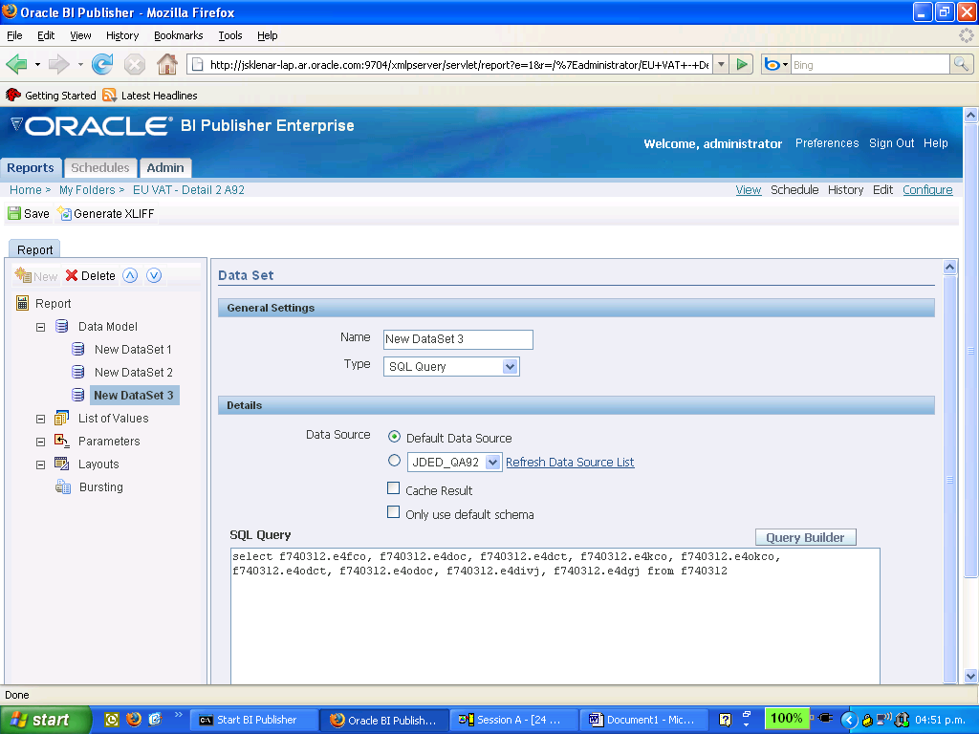979x734 pixels.
Task: Click the Data Model database icon
Action: [x=62, y=326]
